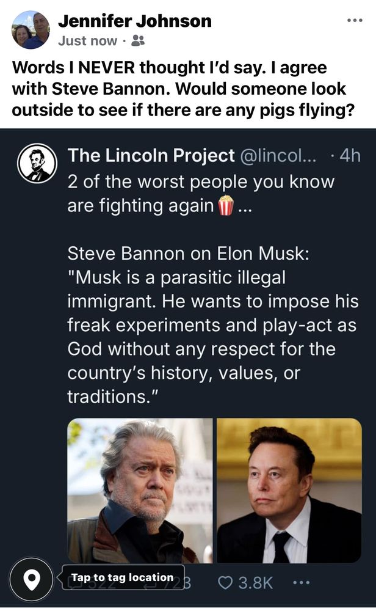The width and height of the screenshot is (376, 611).
Task: Open the tweet's three-dot more menu
Action: click(302, 582)
